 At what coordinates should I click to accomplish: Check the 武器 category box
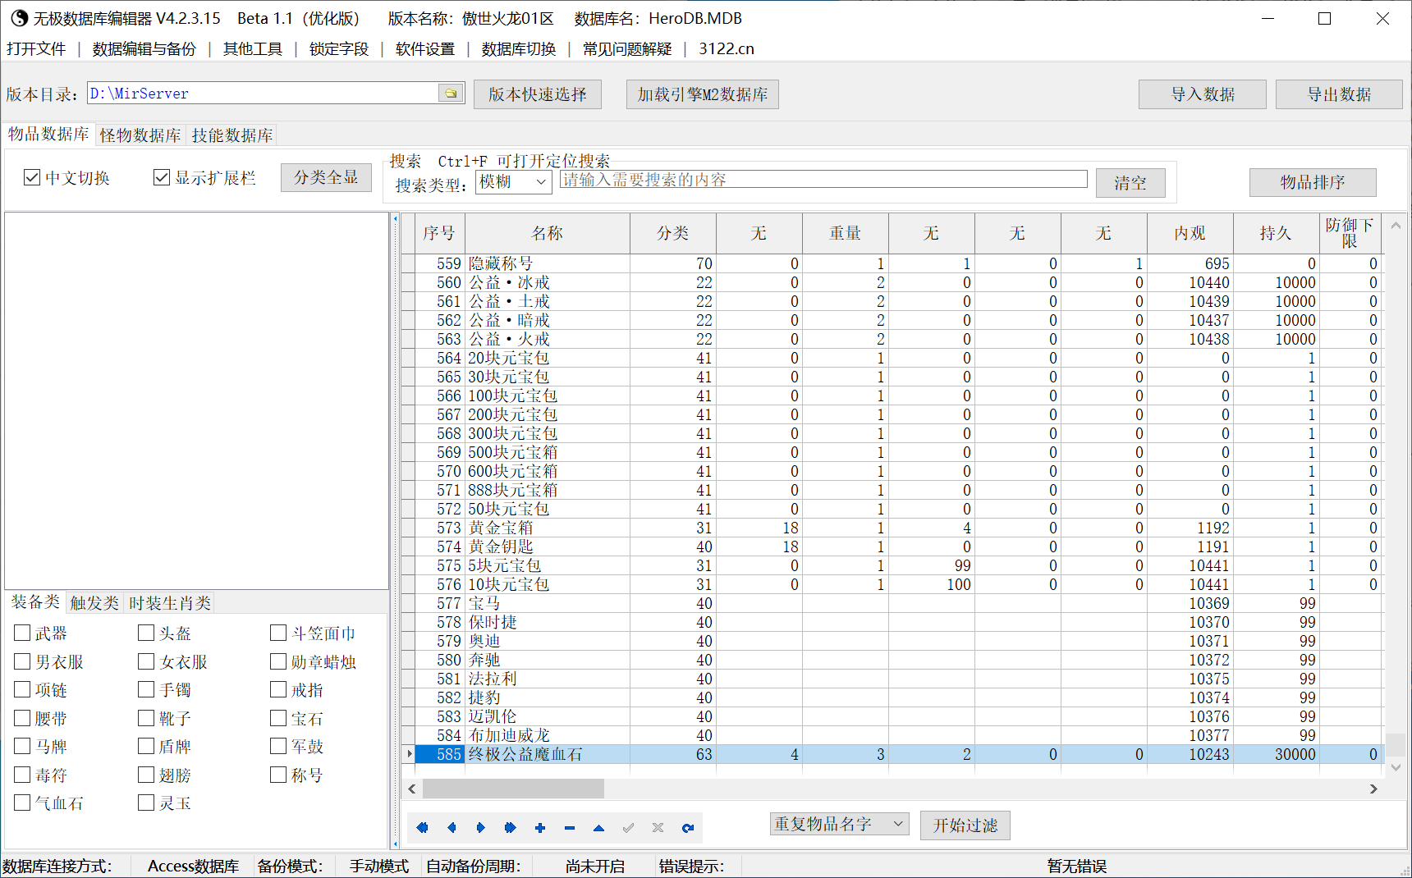click(x=22, y=633)
